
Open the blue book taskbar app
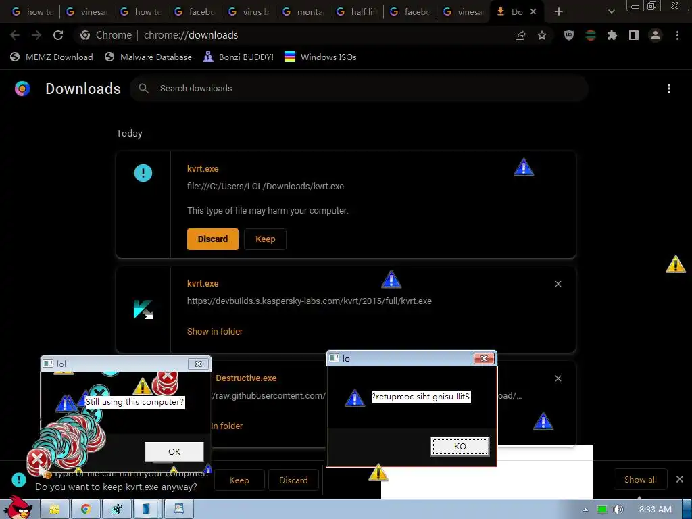point(146,510)
